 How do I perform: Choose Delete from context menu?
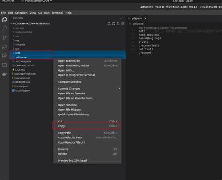pyautogui.click(x=88, y=154)
